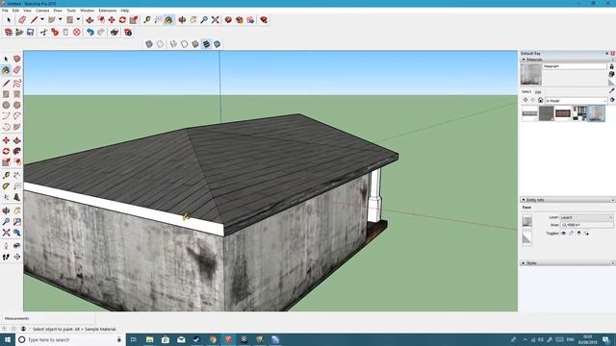Toggle Back Edges face style
This screenshot has width=616, height=346.
coord(161,44)
